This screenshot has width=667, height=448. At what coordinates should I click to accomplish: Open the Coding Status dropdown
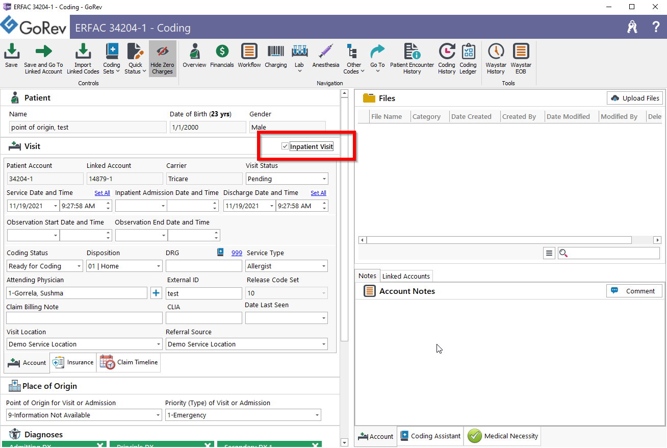point(79,266)
